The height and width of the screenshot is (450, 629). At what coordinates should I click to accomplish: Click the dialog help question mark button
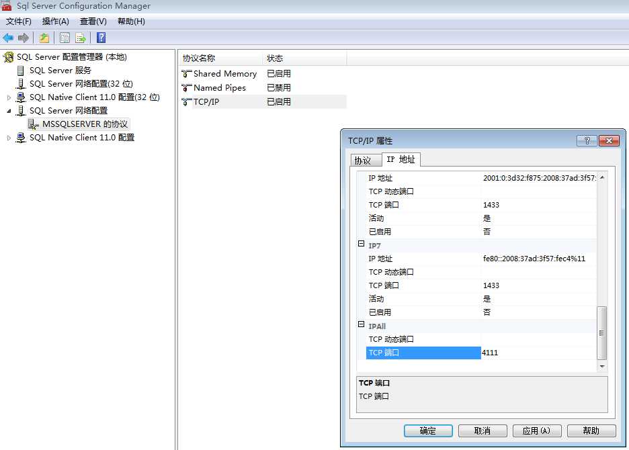(x=587, y=141)
